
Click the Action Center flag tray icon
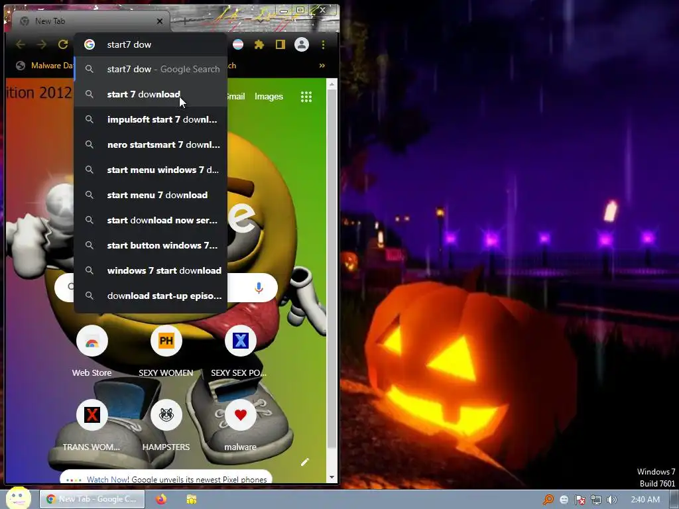pyautogui.click(x=580, y=500)
